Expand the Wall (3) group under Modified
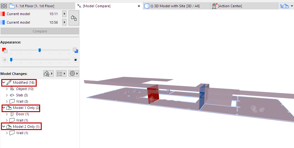Screen dimensions: 294x148 click(7, 101)
